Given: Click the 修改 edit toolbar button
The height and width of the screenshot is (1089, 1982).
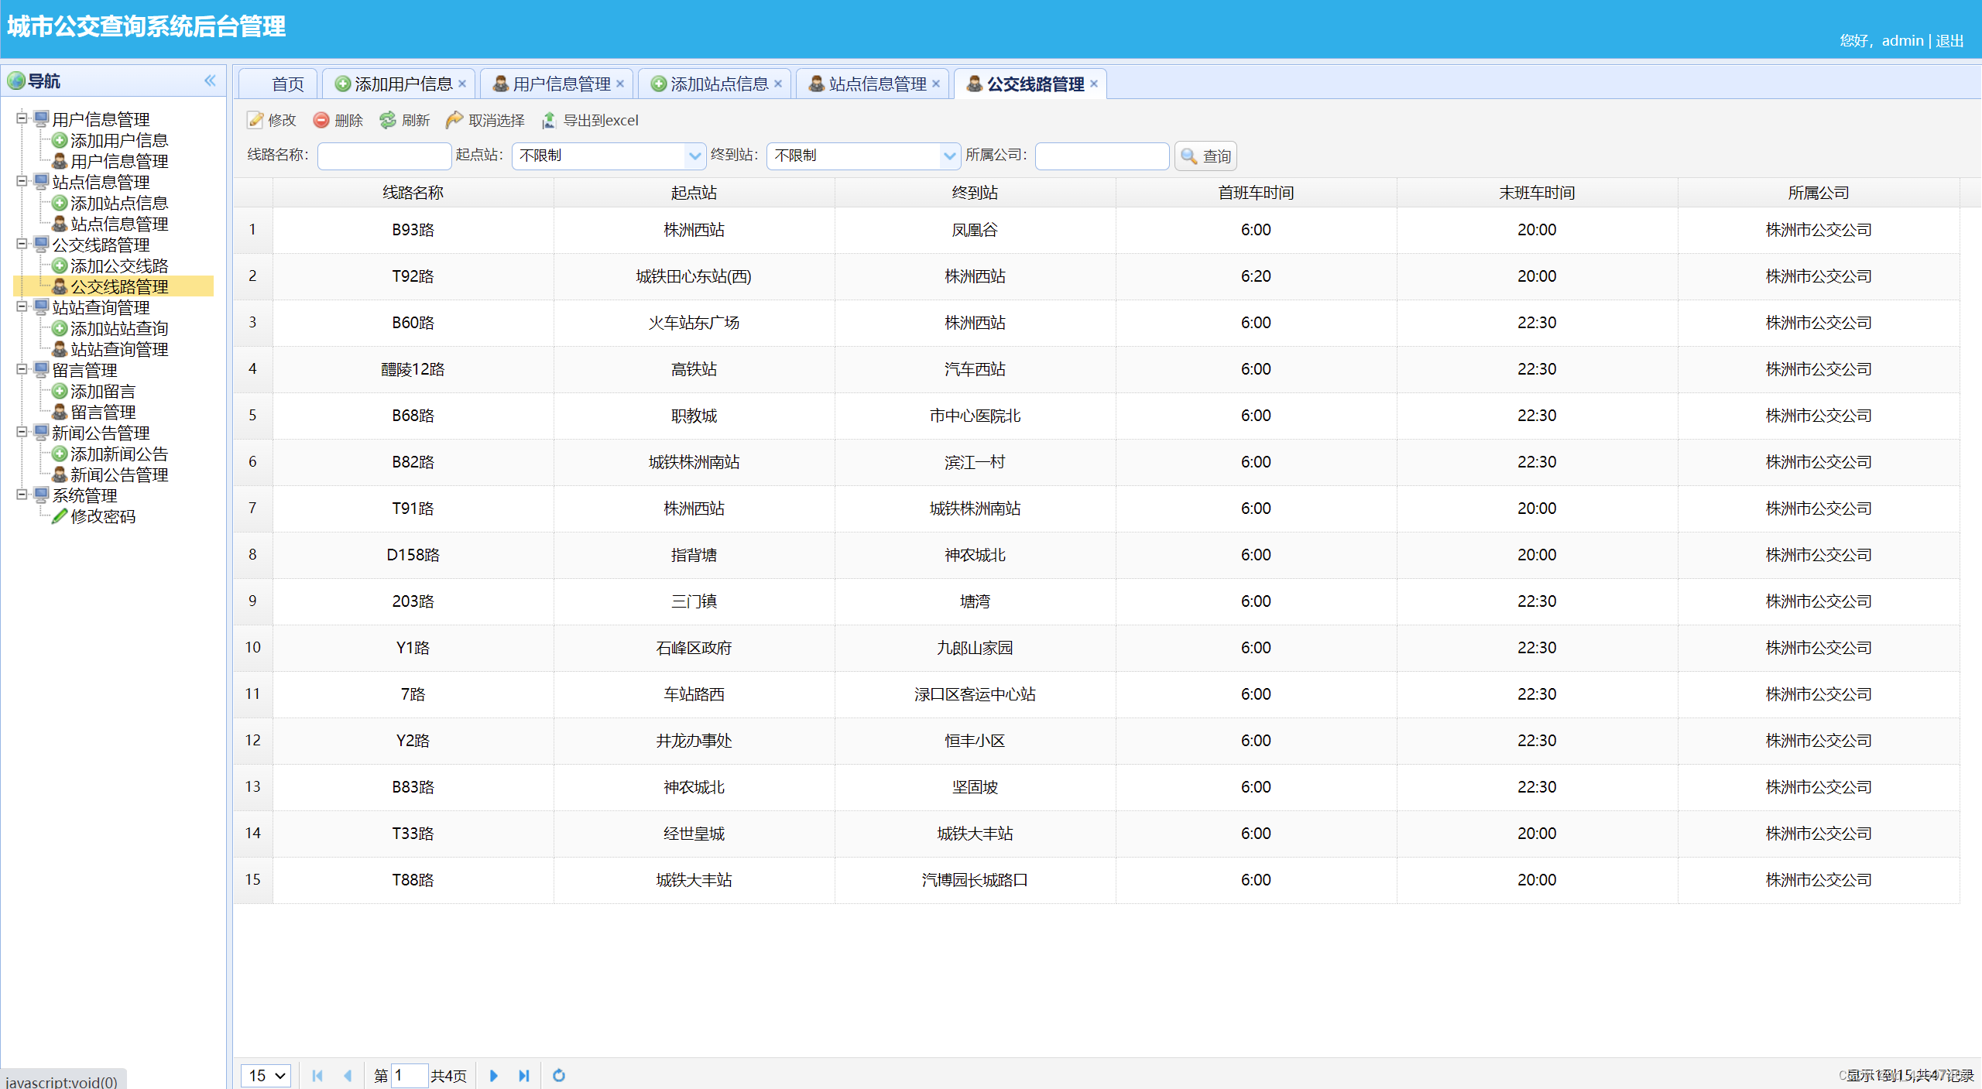Looking at the screenshot, I should pos(272,120).
